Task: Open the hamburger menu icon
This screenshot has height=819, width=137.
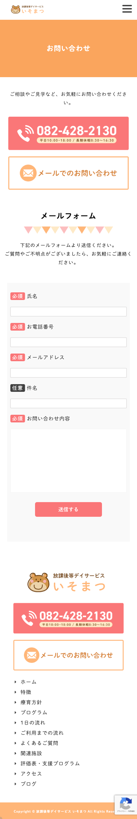Action: (127, 9)
